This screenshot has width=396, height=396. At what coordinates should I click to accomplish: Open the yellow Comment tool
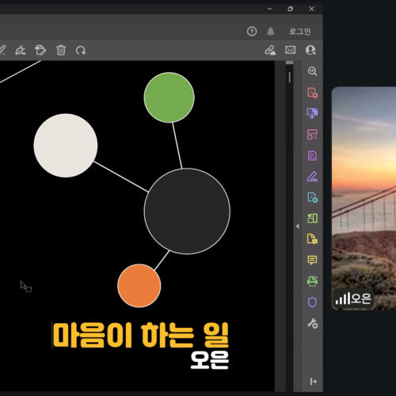coord(312,260)
